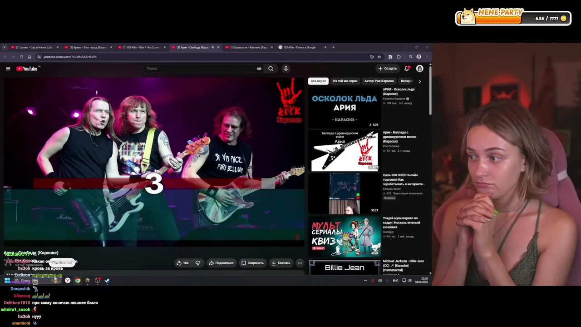Click the YouTube search magnifier button
The image size is (581, 327).
click(x=271, y=69)
